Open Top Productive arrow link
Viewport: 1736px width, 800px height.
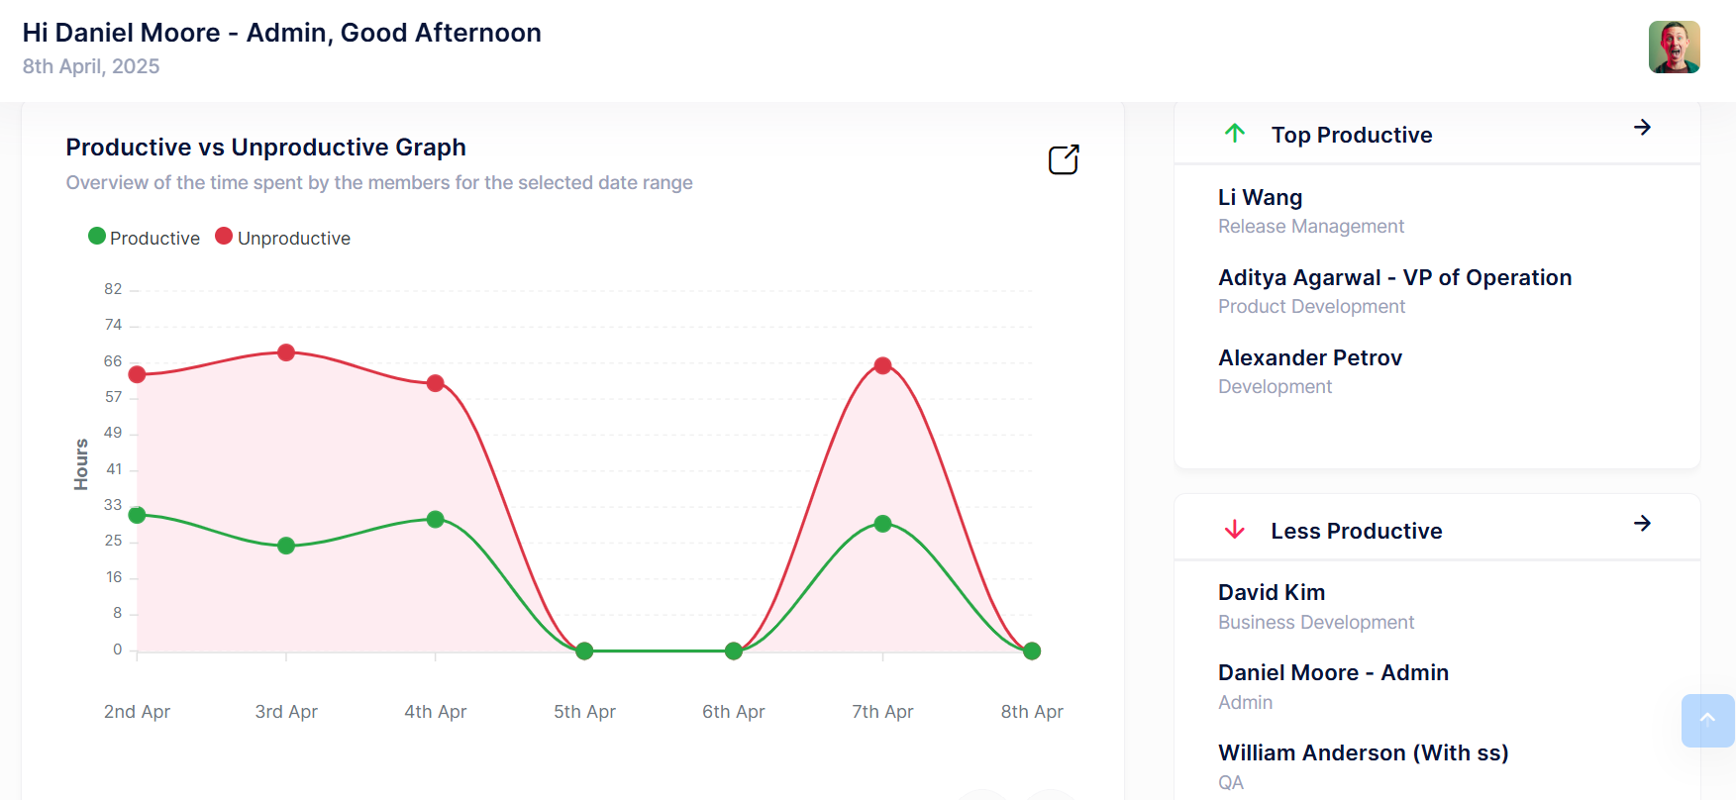[1642, 127]
